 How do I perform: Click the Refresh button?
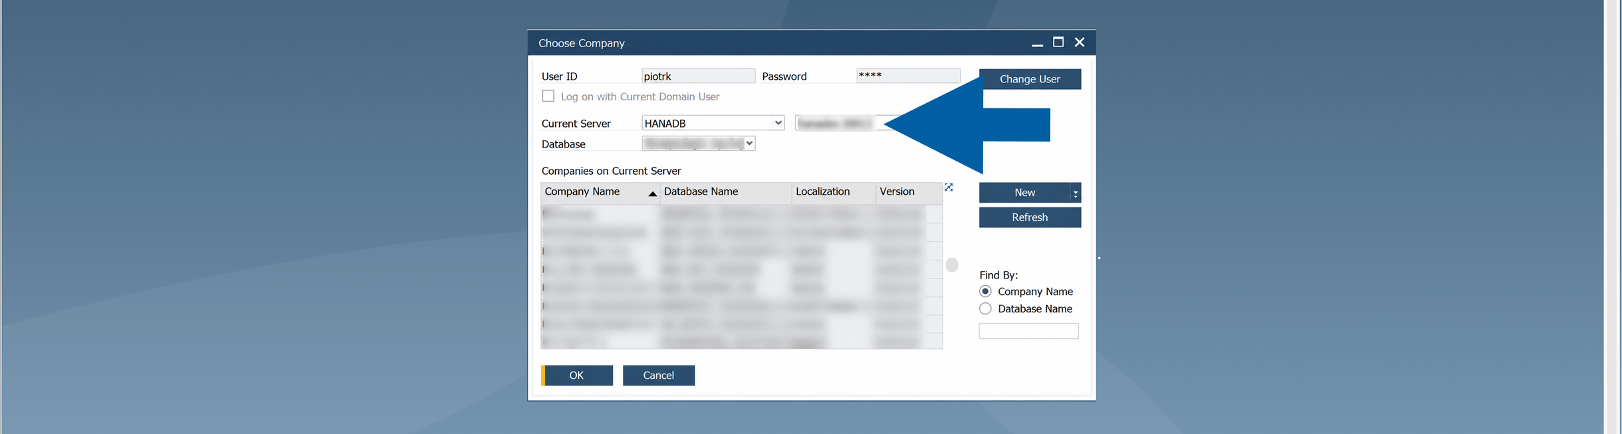click(1030, 217)
